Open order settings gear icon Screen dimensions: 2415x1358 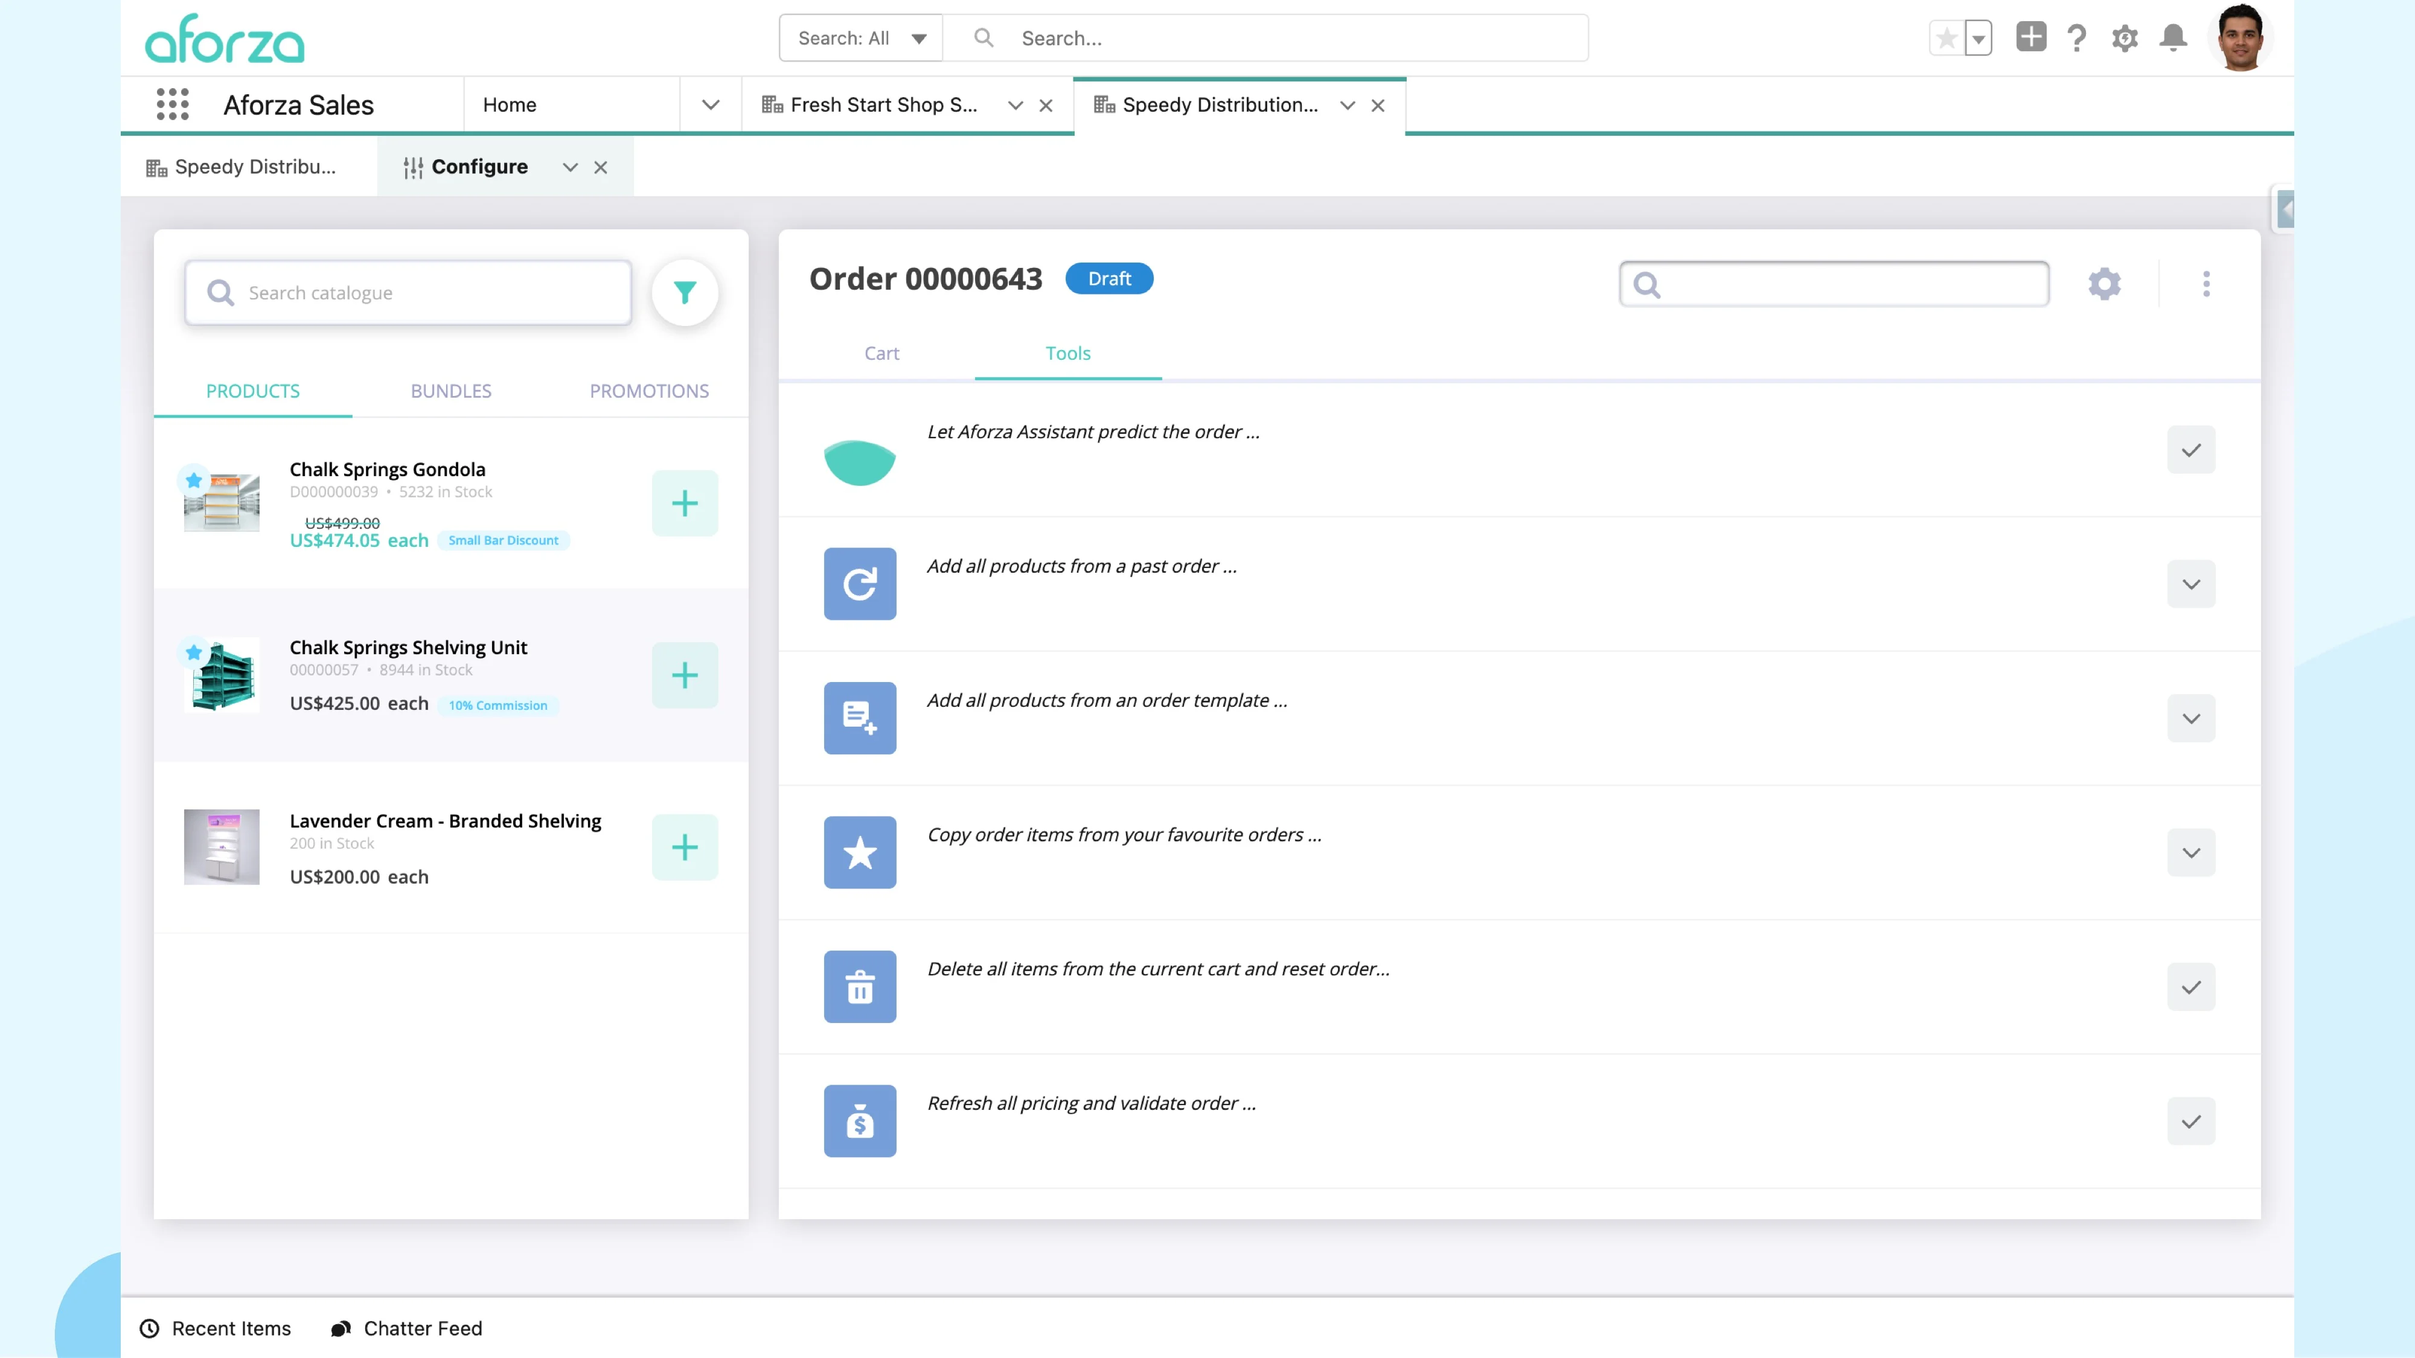[x=2105, y=284]
